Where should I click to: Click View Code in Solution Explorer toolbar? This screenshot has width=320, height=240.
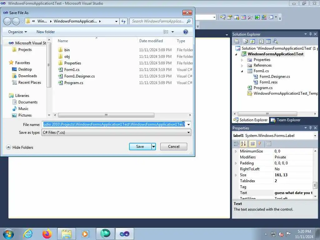pos(262,42)
